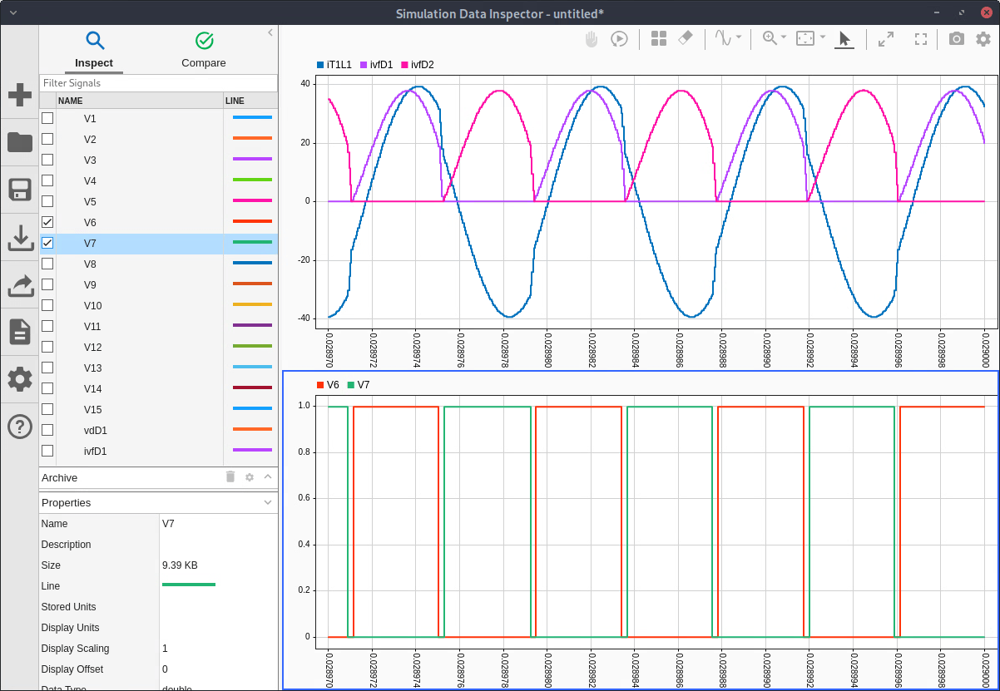Click the Clear Plot eraser icon
The height and width of the screenshot is (691, 1000).
pos(686,39)
